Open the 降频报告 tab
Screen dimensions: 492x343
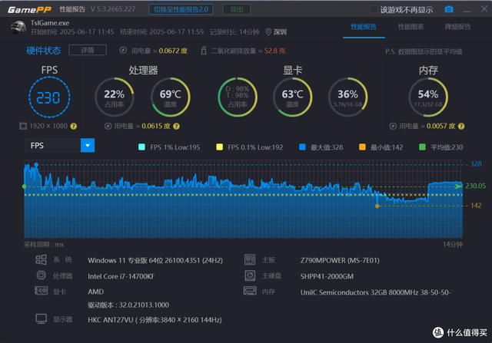(458, 27)
